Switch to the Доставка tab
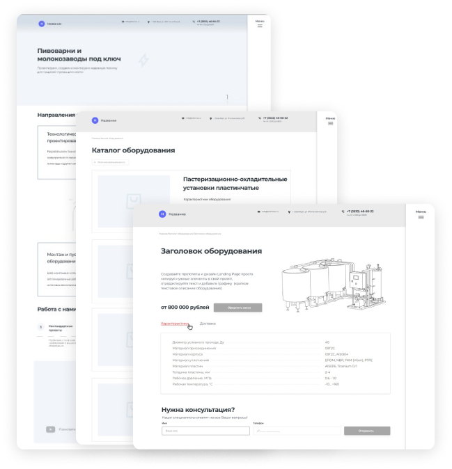This screenshot has width=452, height=469. point(208,324)
